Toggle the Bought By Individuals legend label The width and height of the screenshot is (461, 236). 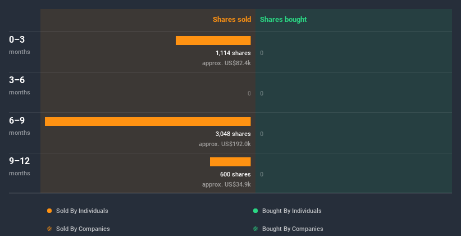291,211
